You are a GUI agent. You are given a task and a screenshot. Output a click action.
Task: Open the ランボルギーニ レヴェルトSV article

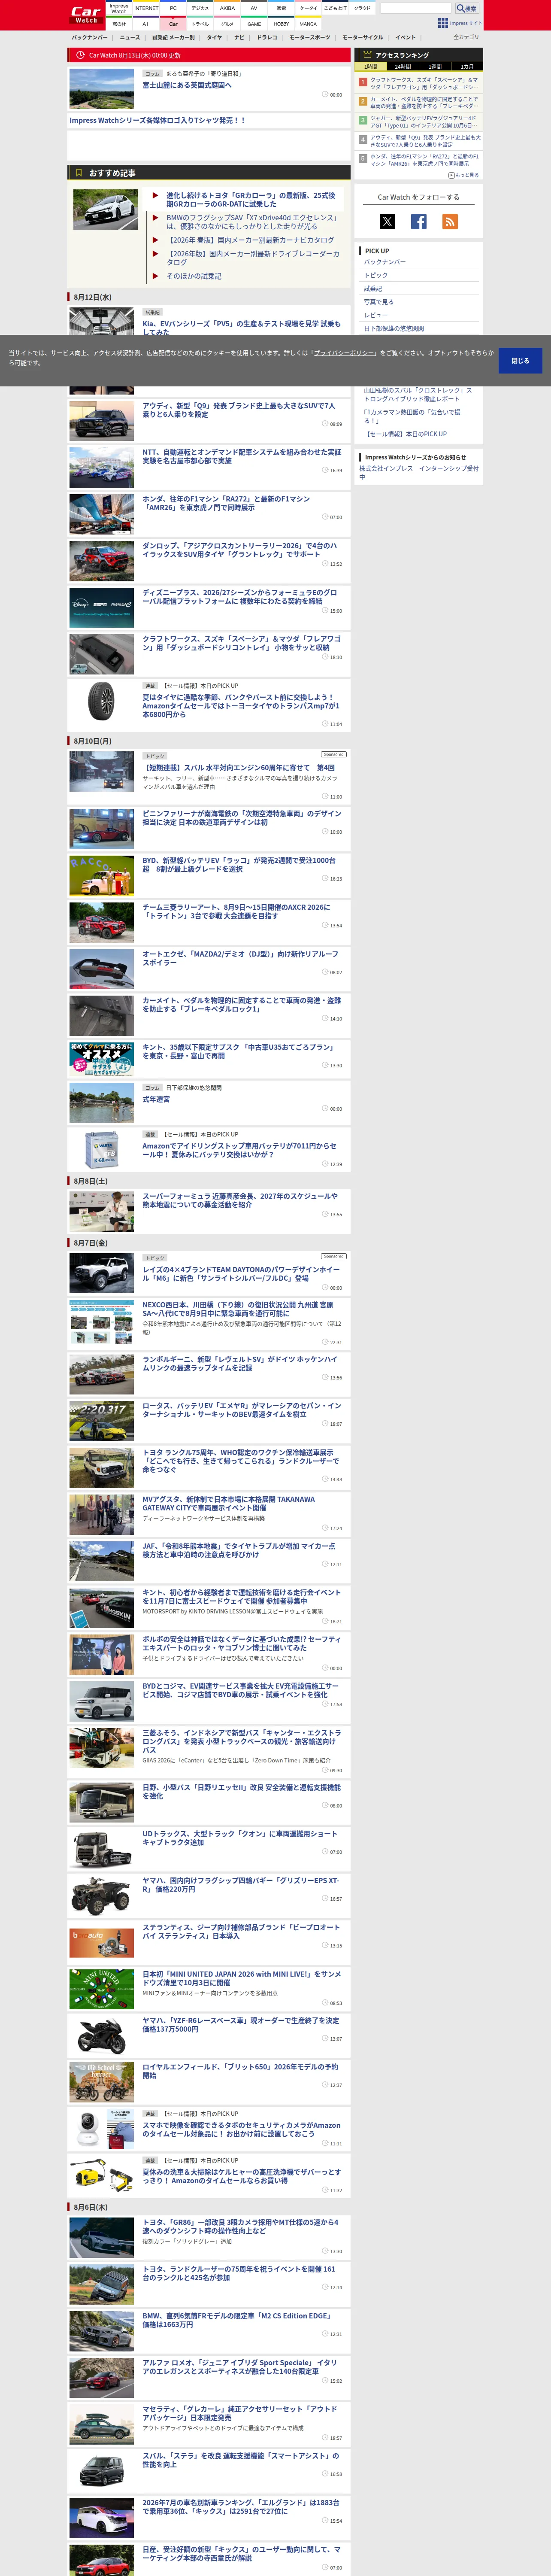240,1364
